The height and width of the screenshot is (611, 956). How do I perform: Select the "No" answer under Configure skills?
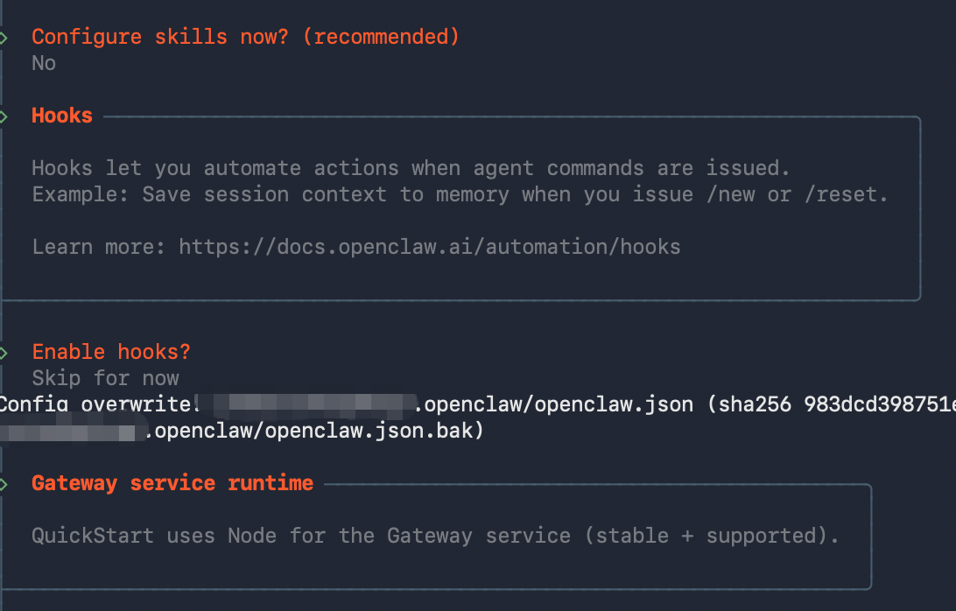click(x=44, y=63)
